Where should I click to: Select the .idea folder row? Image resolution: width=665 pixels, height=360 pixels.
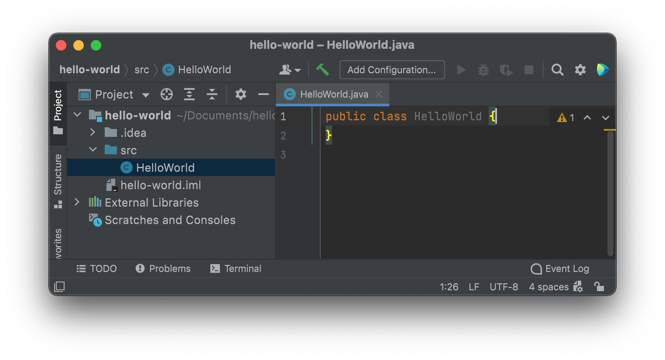pyautogui.click(x=171, y=132)
